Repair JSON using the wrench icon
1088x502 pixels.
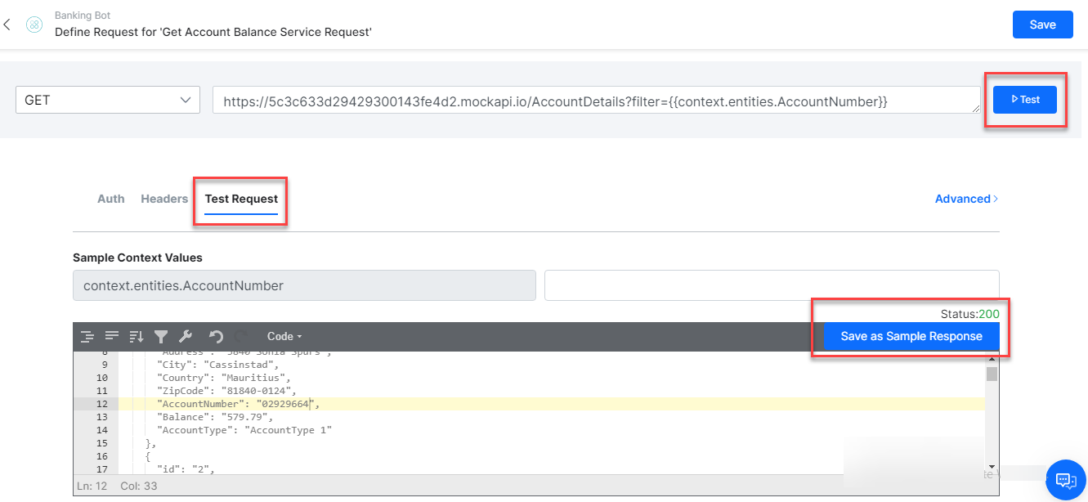click(186, 336)
